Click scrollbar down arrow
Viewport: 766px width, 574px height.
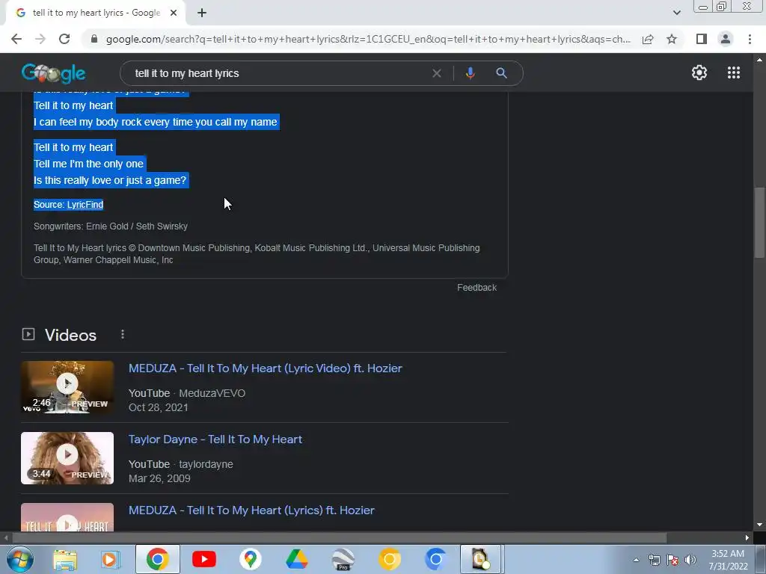pos(759,525)
